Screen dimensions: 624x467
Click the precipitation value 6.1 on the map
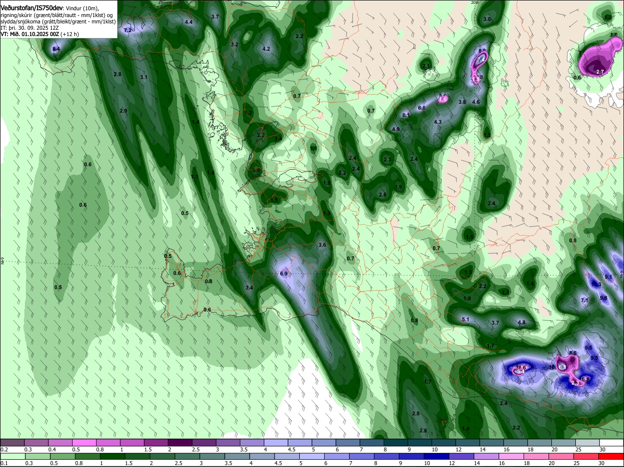[406, 115]
